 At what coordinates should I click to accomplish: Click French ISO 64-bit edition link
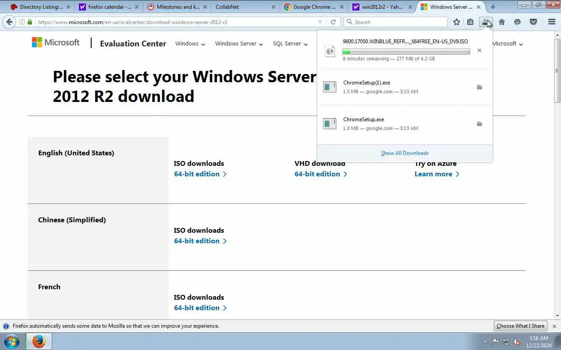(200, 308)
